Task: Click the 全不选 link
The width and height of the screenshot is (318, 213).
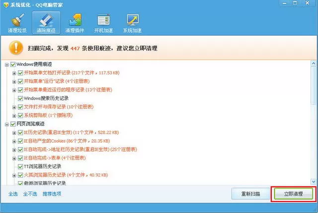Action: coord(30,194)
